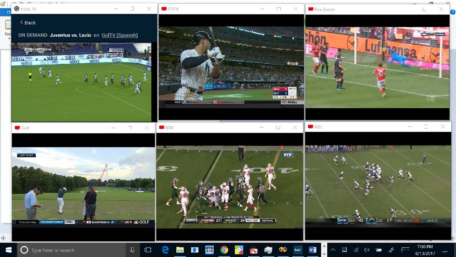Click the red BTN window title icon

162,127
